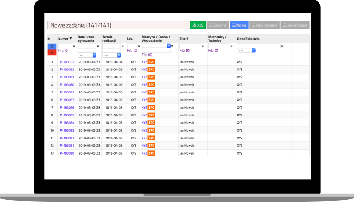The image size is (354, 202).
Task: Open XYZ machine link in row P-183102
Action: 144,62
